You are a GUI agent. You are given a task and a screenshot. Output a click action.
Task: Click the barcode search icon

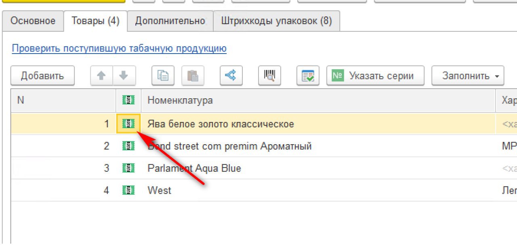coord(269,76)
